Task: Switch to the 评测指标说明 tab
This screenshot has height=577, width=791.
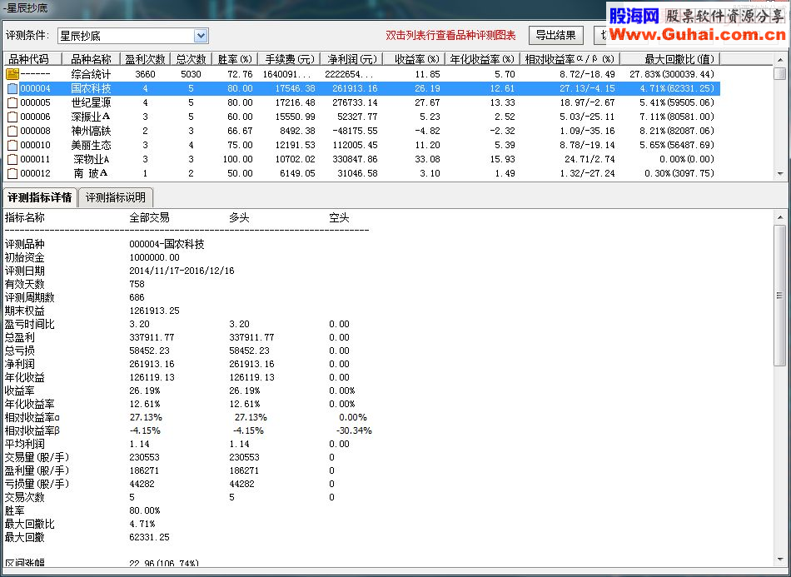Action: 116,197
